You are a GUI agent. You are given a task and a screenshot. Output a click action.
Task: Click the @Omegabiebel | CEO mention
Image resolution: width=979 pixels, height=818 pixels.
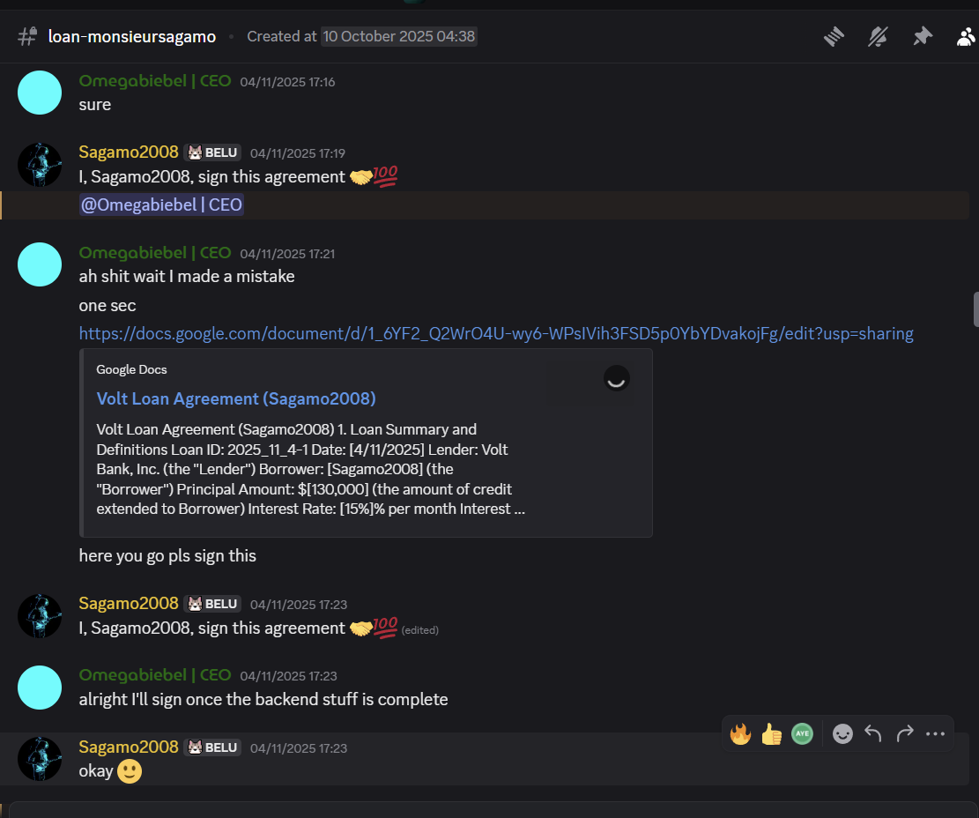tap(161, 205)
